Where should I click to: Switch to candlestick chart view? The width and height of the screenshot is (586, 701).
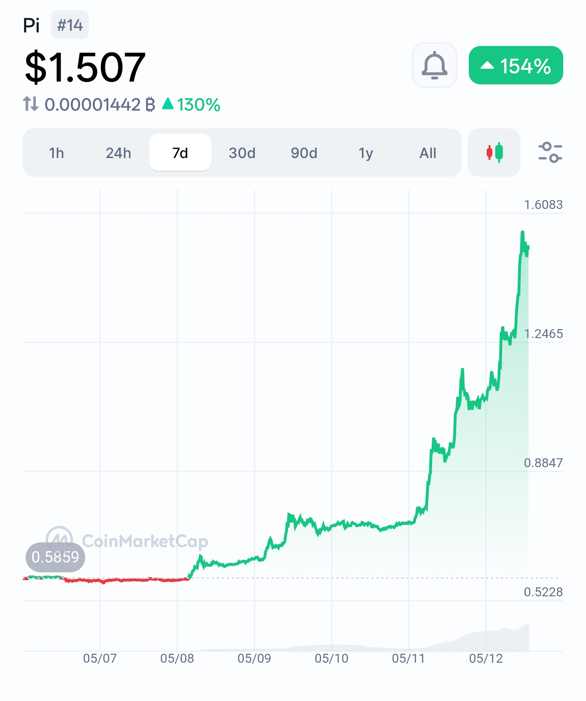coord(494,153)
